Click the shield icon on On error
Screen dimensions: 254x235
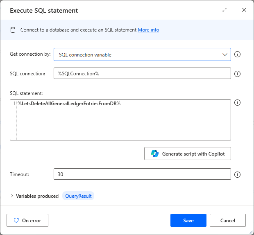16,220
